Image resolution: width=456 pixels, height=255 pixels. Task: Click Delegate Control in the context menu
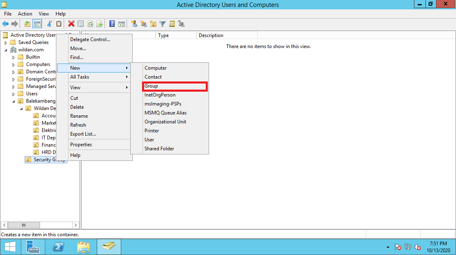click(x=90, y=39)
